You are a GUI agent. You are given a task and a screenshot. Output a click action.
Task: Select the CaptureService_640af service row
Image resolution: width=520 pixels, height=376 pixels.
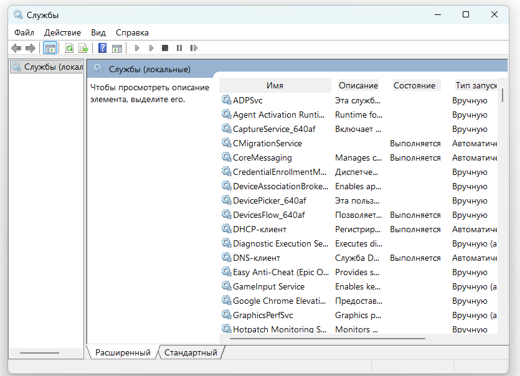coord(359,129)
